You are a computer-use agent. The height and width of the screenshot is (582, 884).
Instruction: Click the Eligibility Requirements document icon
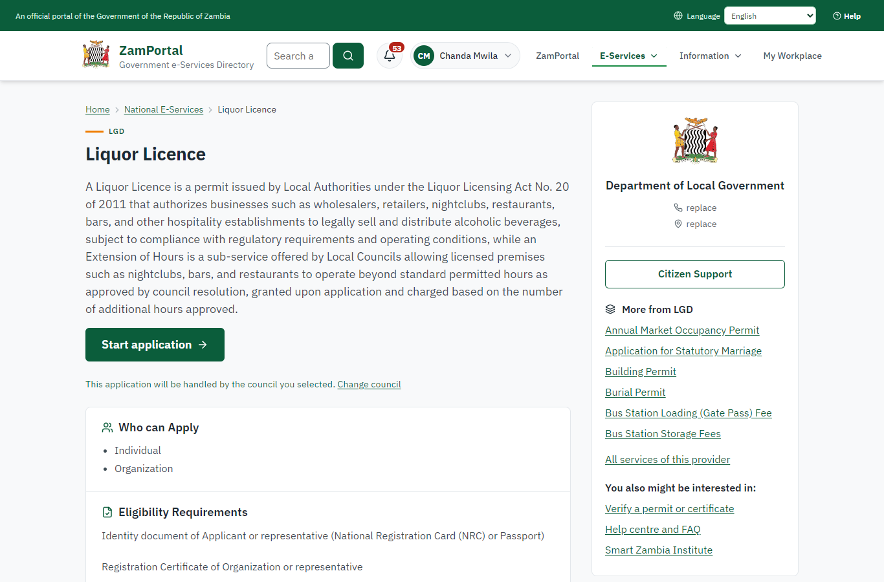click(x=107, y=512)
